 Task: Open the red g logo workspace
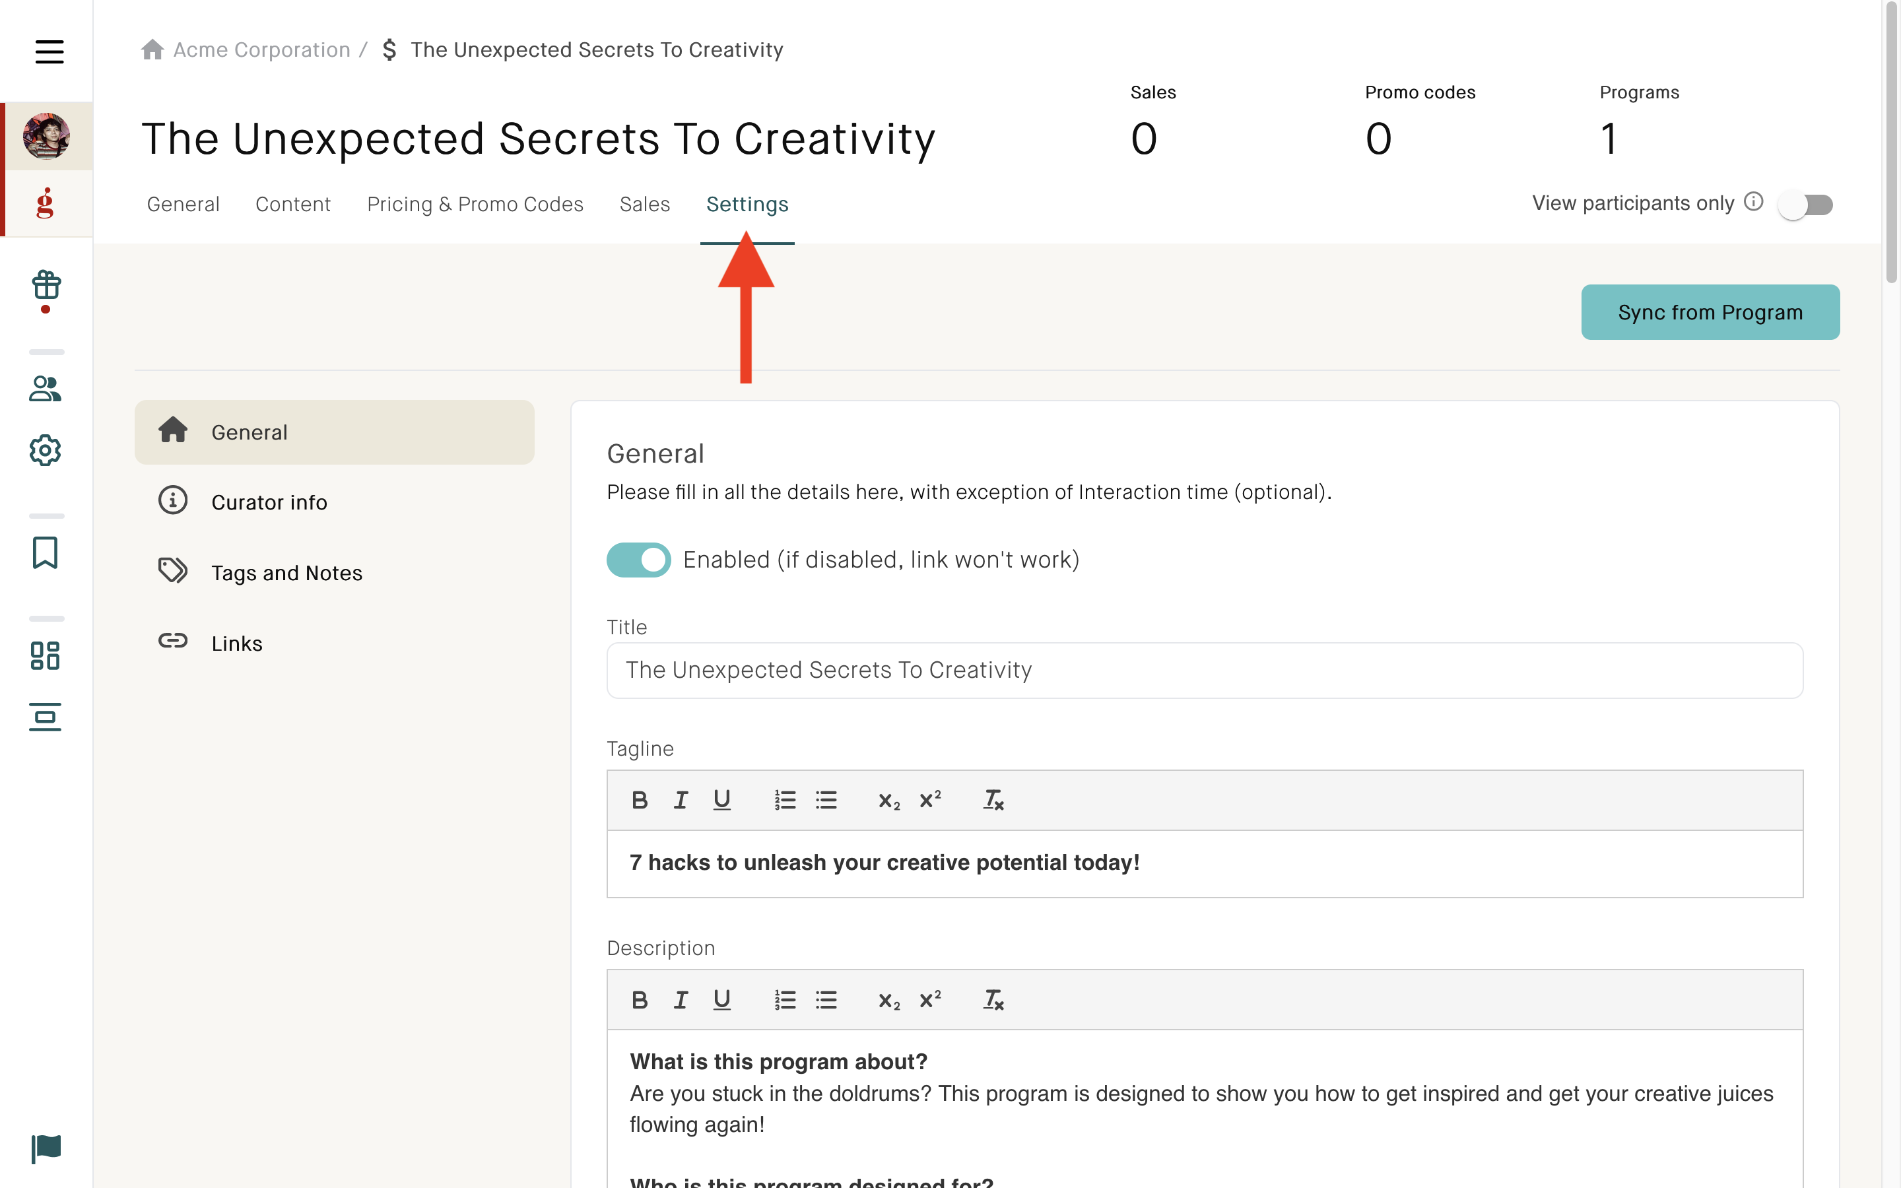click(46, 203)
